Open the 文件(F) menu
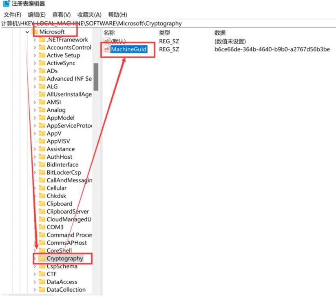Image resolution: width=336 pixels, height=297 pixels. click(x=12, y=15)
